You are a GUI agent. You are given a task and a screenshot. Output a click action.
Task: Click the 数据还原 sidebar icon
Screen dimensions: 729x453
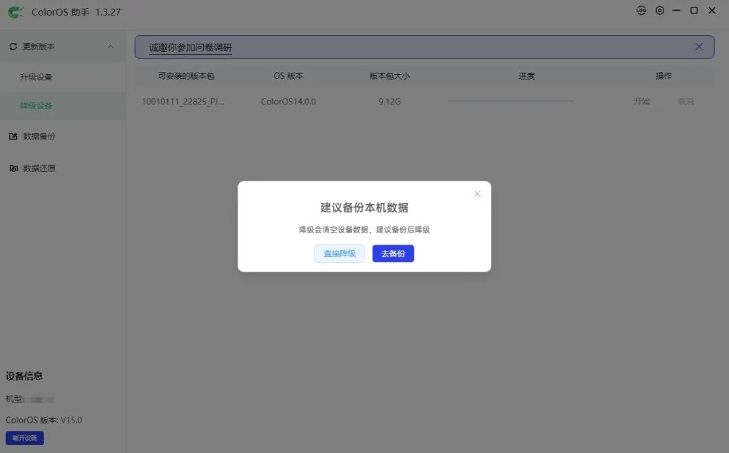(13, 168)
